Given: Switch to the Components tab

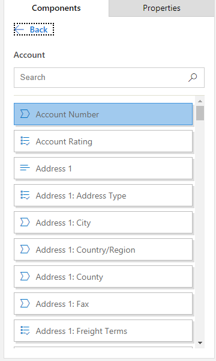Looking at the screenshot, I should tap(56, 8).
